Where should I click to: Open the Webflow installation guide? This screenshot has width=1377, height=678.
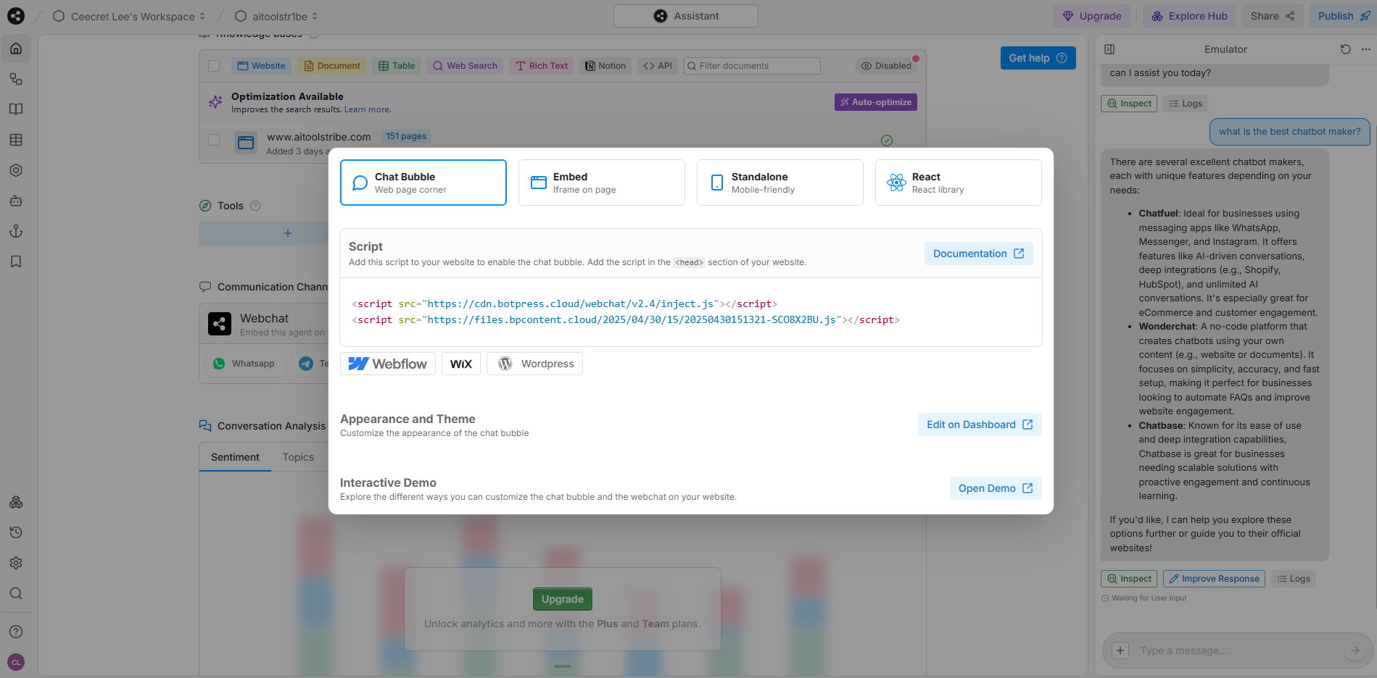point(387,363)
